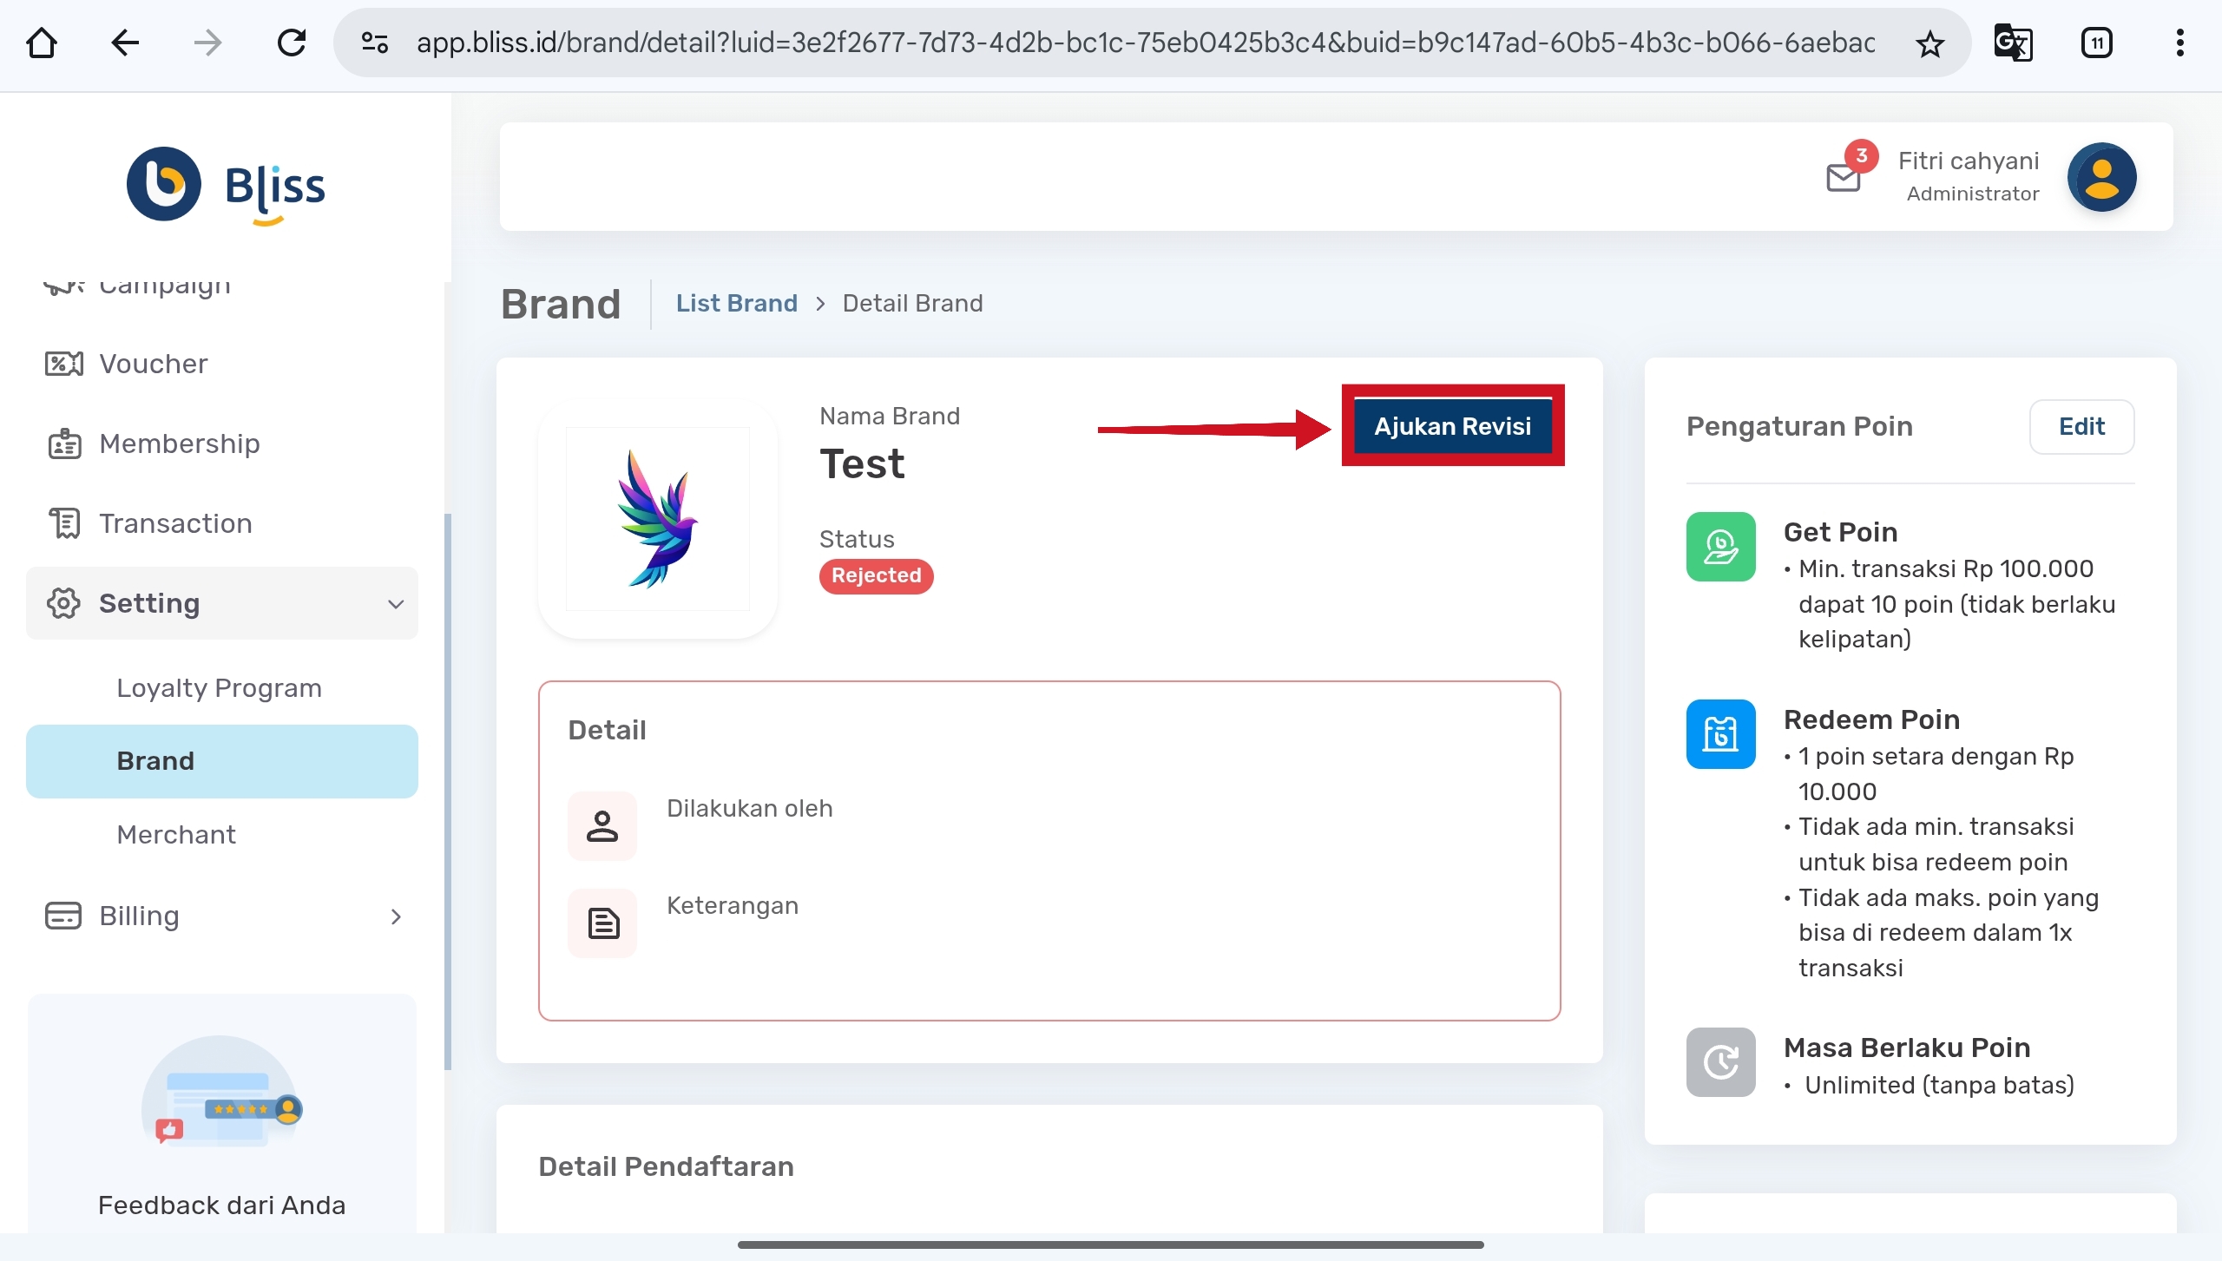Collapse the Setting menu chevron
The image size is (2222, 1261).
pos(396,604)
